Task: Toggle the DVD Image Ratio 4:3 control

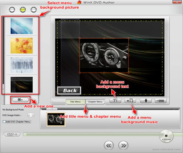Action: [x=30, y=115]
